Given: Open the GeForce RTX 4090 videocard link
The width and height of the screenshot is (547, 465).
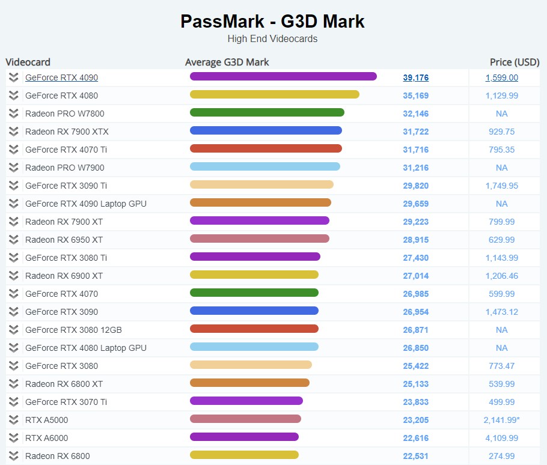Looking at the screenshot, I should (x=61, y=77).
